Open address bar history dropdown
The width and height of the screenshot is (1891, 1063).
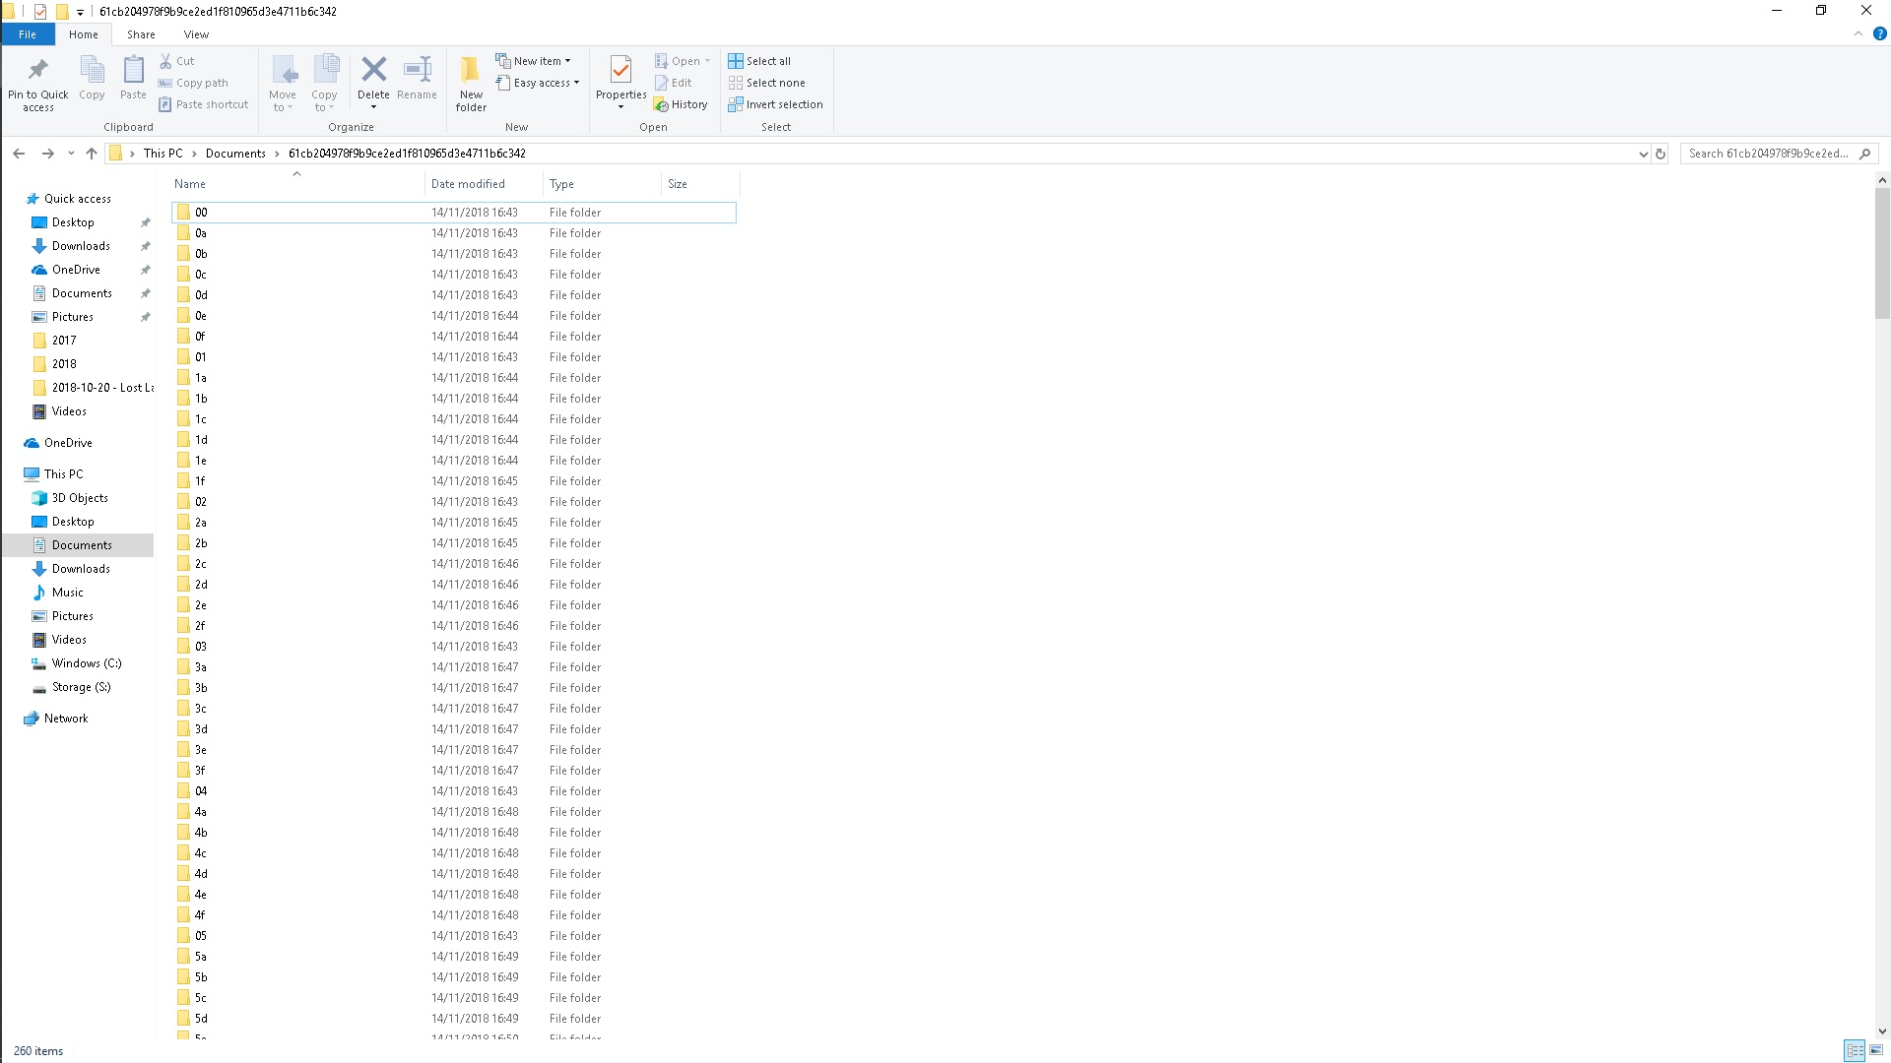pyautogui.click(x=1643, y=154)
